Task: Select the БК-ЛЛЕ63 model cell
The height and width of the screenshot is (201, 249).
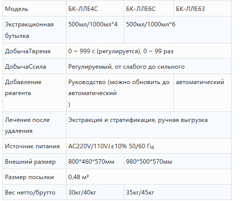Action: tap(202, 8)
